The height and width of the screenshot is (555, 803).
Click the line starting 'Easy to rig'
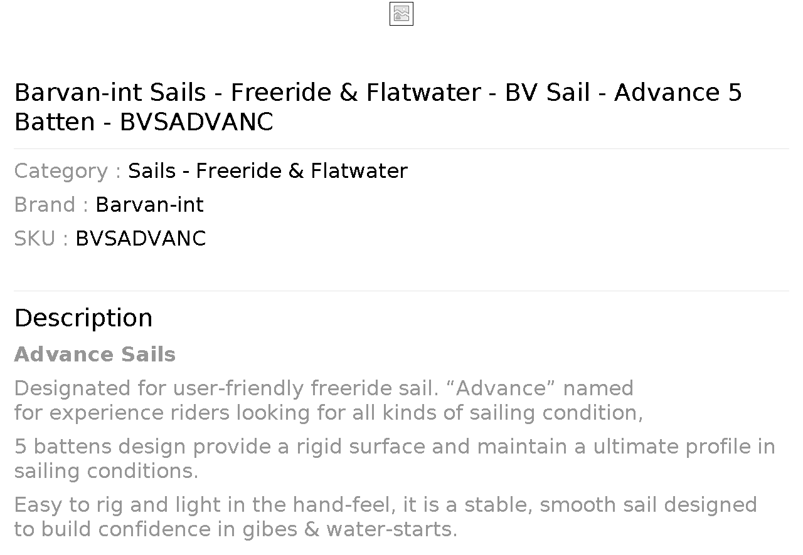[x=385, y=505]
